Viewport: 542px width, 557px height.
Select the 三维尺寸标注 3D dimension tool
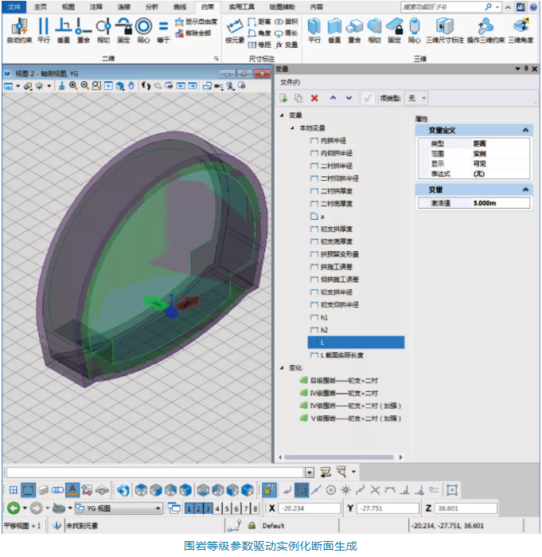coord(445,30)
